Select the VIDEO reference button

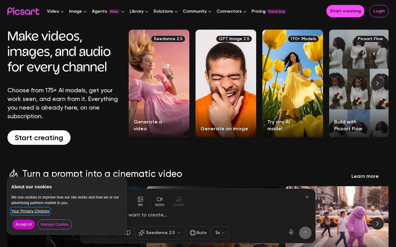(x=160, y=201)
